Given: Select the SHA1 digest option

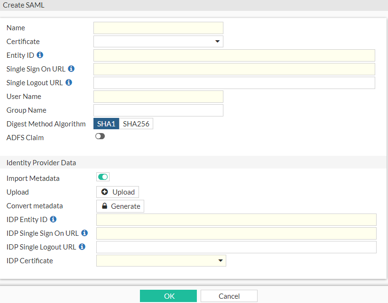Looking at the screenshot, I should coord(106,124).
